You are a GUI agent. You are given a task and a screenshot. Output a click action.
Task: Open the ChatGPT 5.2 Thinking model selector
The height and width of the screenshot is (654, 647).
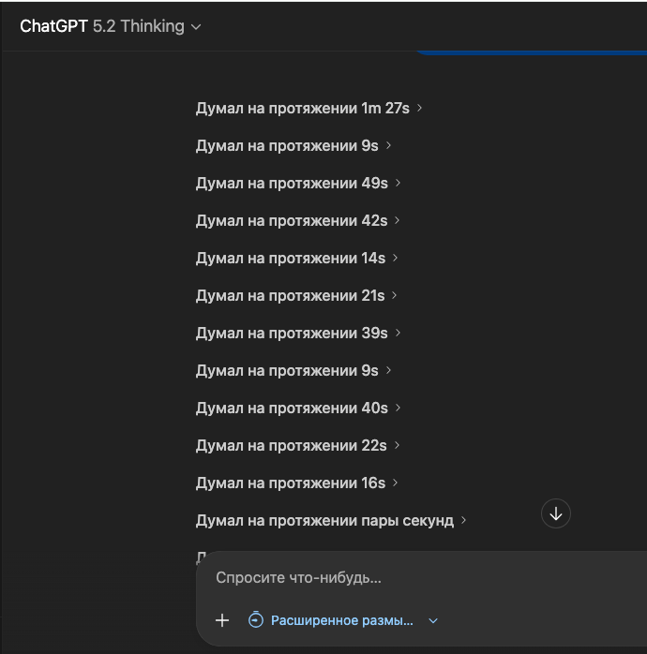(111, 26)
